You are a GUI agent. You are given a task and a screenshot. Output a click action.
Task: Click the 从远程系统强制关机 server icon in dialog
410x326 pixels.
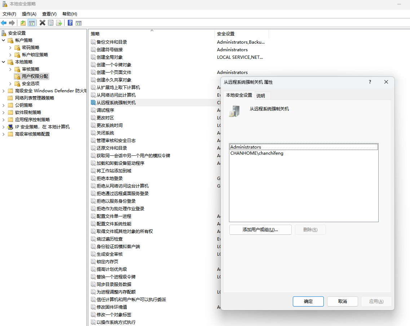click(234, 111)
